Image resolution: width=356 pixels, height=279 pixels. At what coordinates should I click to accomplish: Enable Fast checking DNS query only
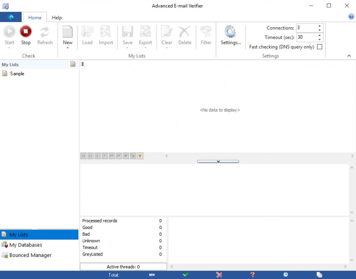tap(319, 47)
